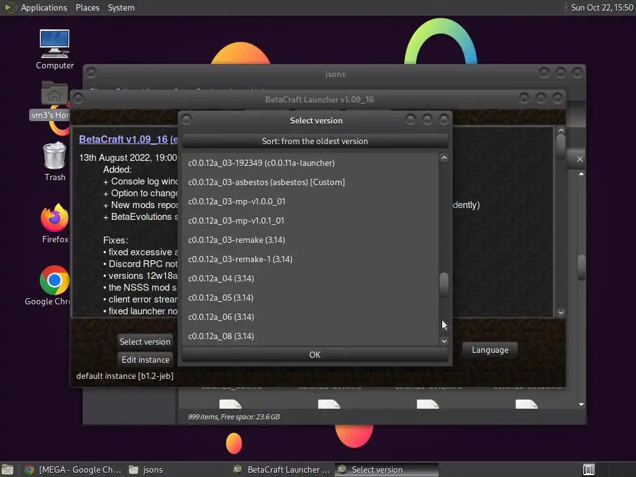Click launcher changelog scrollbar up arrow
The image size is (636, 477).
click(x=561, y=130)
